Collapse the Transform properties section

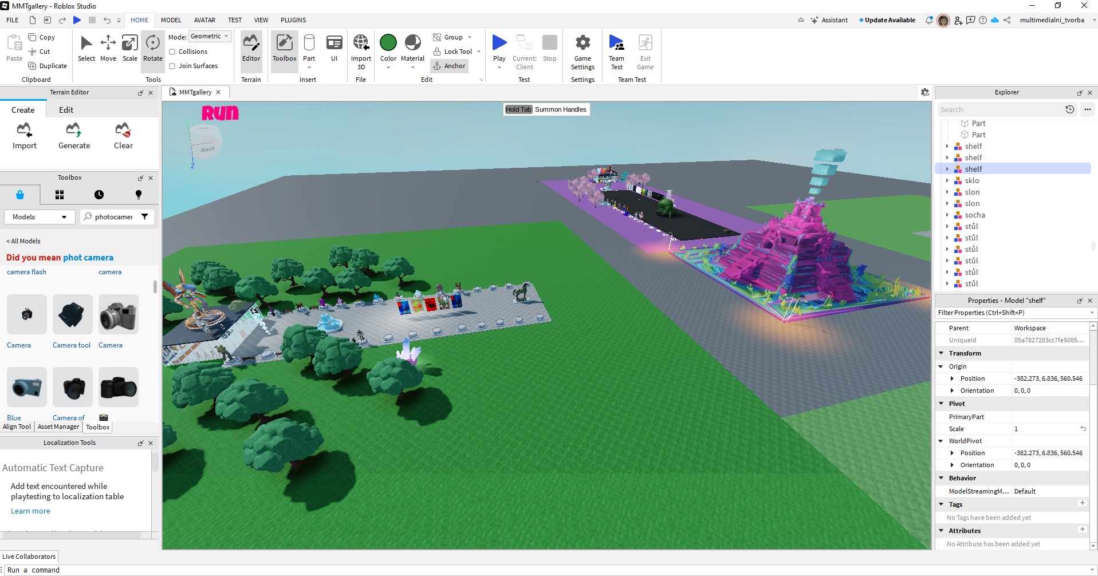(941, 353)
